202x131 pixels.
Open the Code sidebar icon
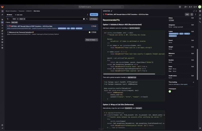(x=2, y=28)
